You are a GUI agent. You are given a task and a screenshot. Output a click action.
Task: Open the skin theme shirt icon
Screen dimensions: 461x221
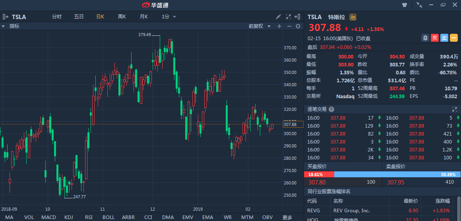(405, 5)
